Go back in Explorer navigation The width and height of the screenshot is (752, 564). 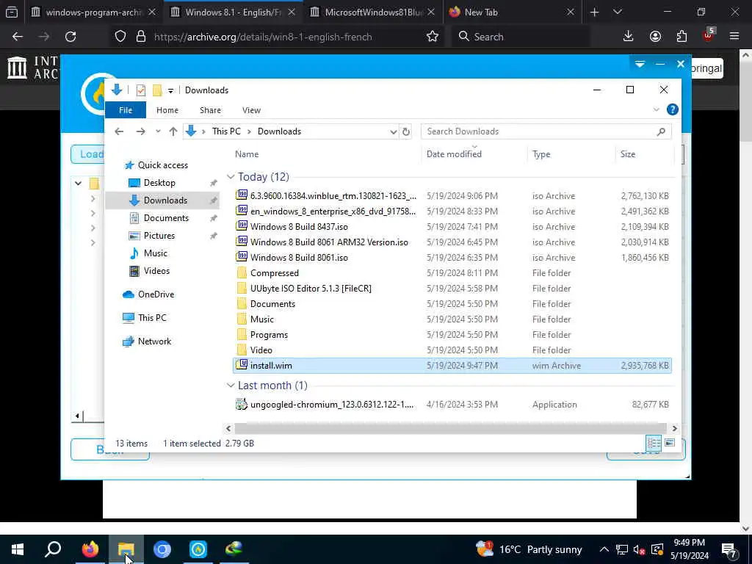click(119, 131)
